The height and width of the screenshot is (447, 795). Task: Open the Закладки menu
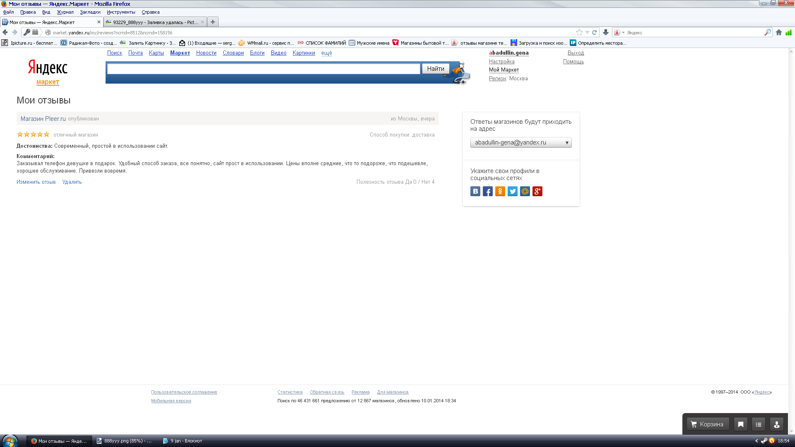(x=90, y=12)
